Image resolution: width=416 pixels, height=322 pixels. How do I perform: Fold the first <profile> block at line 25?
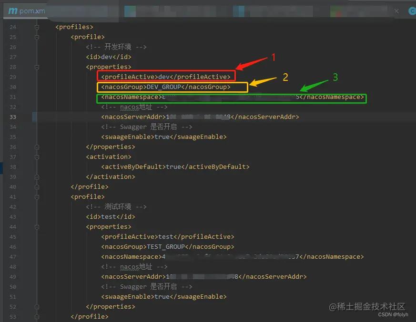point(37,37)
